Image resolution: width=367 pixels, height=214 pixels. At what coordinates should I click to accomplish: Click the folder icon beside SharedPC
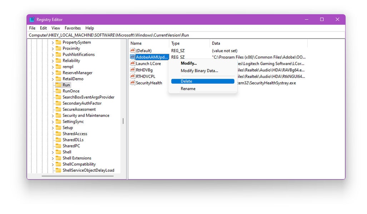click(58, 146)
